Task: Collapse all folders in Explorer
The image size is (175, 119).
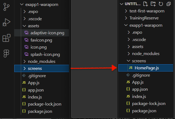Action: [169, 4]
